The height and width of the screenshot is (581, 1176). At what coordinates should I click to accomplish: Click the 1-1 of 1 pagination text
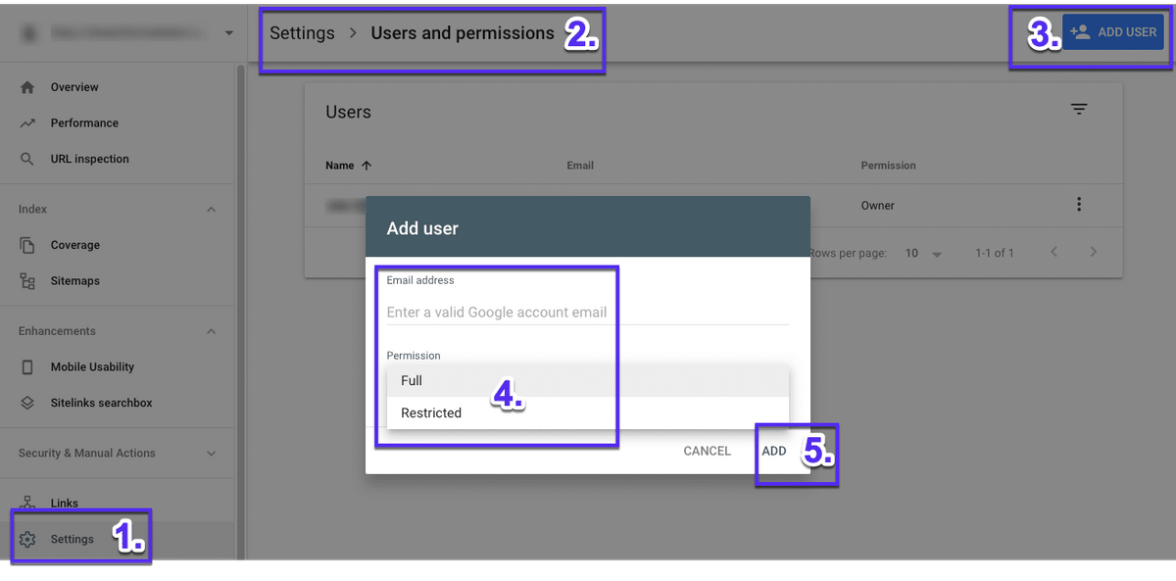coord(995,253)
